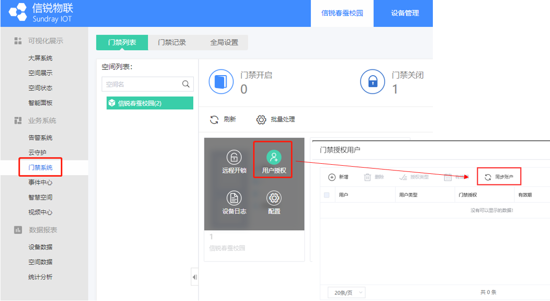This screenshot has width=550, height=301.
Task: Open 空间展示 in sidebar
Action: coord(40,73)
